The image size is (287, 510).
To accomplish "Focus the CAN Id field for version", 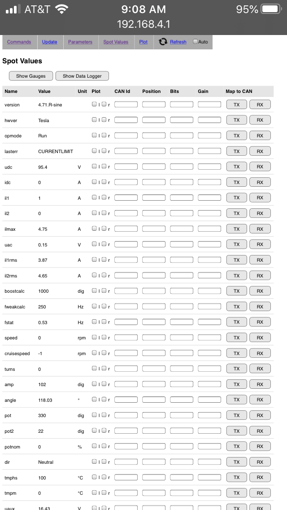I will [x=126, y=104].
